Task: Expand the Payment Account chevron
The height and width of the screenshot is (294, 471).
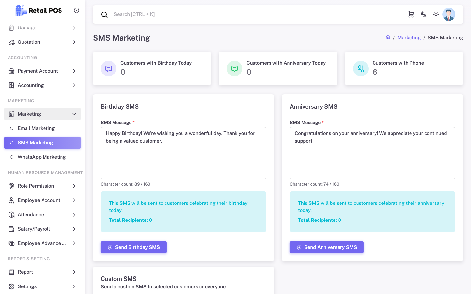Action: (x=74, y=71)
